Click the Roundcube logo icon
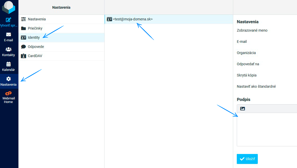The width and height of the screenshot is (297, 168). pyautogui.click(x=8, y=7)
